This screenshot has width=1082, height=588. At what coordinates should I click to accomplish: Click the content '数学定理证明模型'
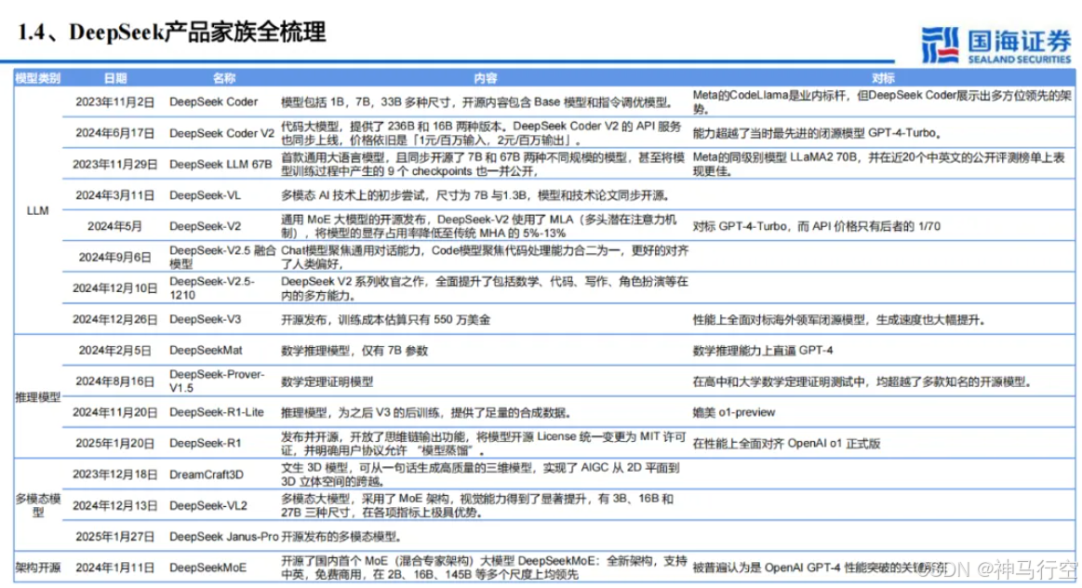pyautogui.click(x=327, y=381)
